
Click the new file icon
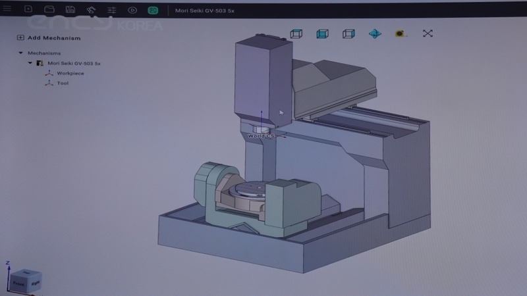click(28, 10)
